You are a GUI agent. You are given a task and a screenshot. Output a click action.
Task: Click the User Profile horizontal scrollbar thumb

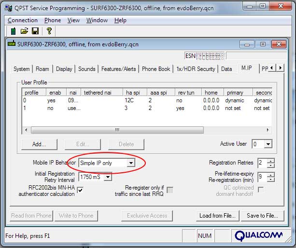[117, 130]
